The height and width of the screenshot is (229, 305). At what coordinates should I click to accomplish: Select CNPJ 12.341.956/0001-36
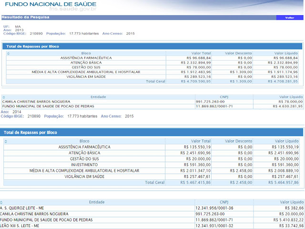tap(214, 208)
